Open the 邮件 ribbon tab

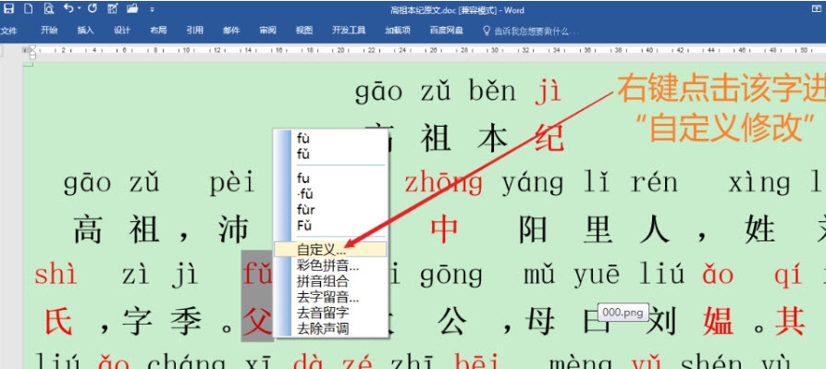pyautogui.click(x=231, y=31)
